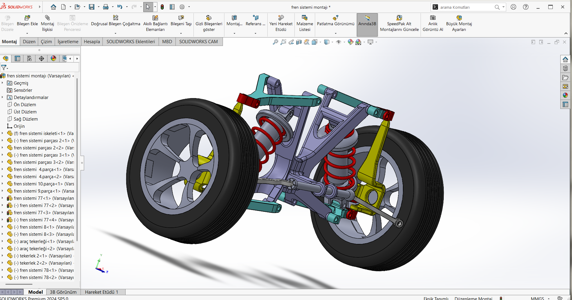Create a new document with the New icon
Image resolution: width=572 pixels, height=300 pixels.
coord(63,7)
